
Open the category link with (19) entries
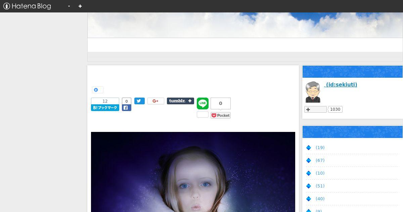[320, 147]
